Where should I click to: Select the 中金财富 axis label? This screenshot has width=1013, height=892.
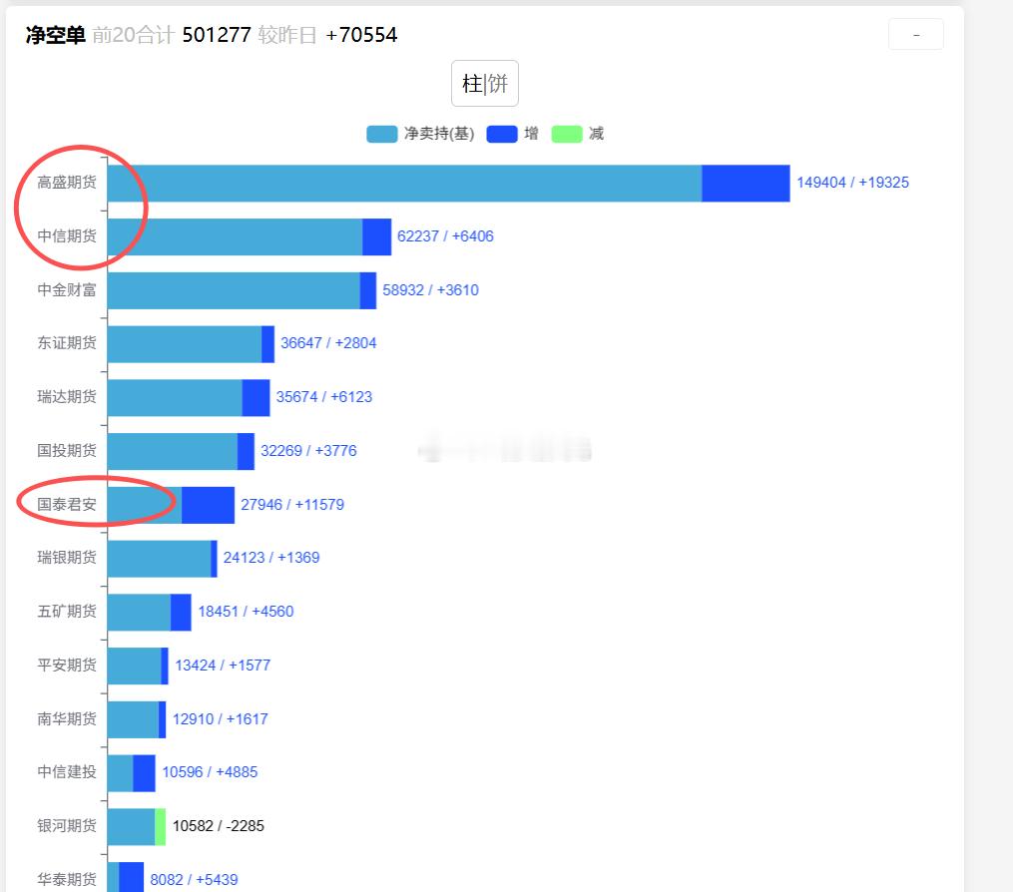click(67, 290)
